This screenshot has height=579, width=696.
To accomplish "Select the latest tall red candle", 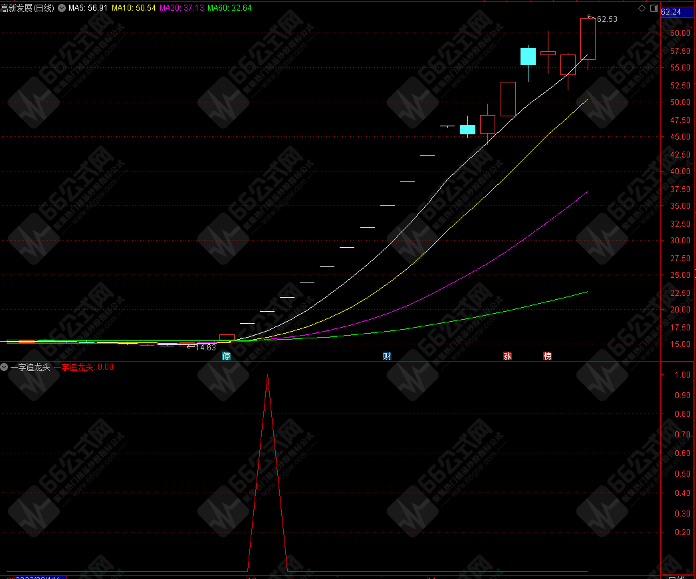I will (588, 39).
